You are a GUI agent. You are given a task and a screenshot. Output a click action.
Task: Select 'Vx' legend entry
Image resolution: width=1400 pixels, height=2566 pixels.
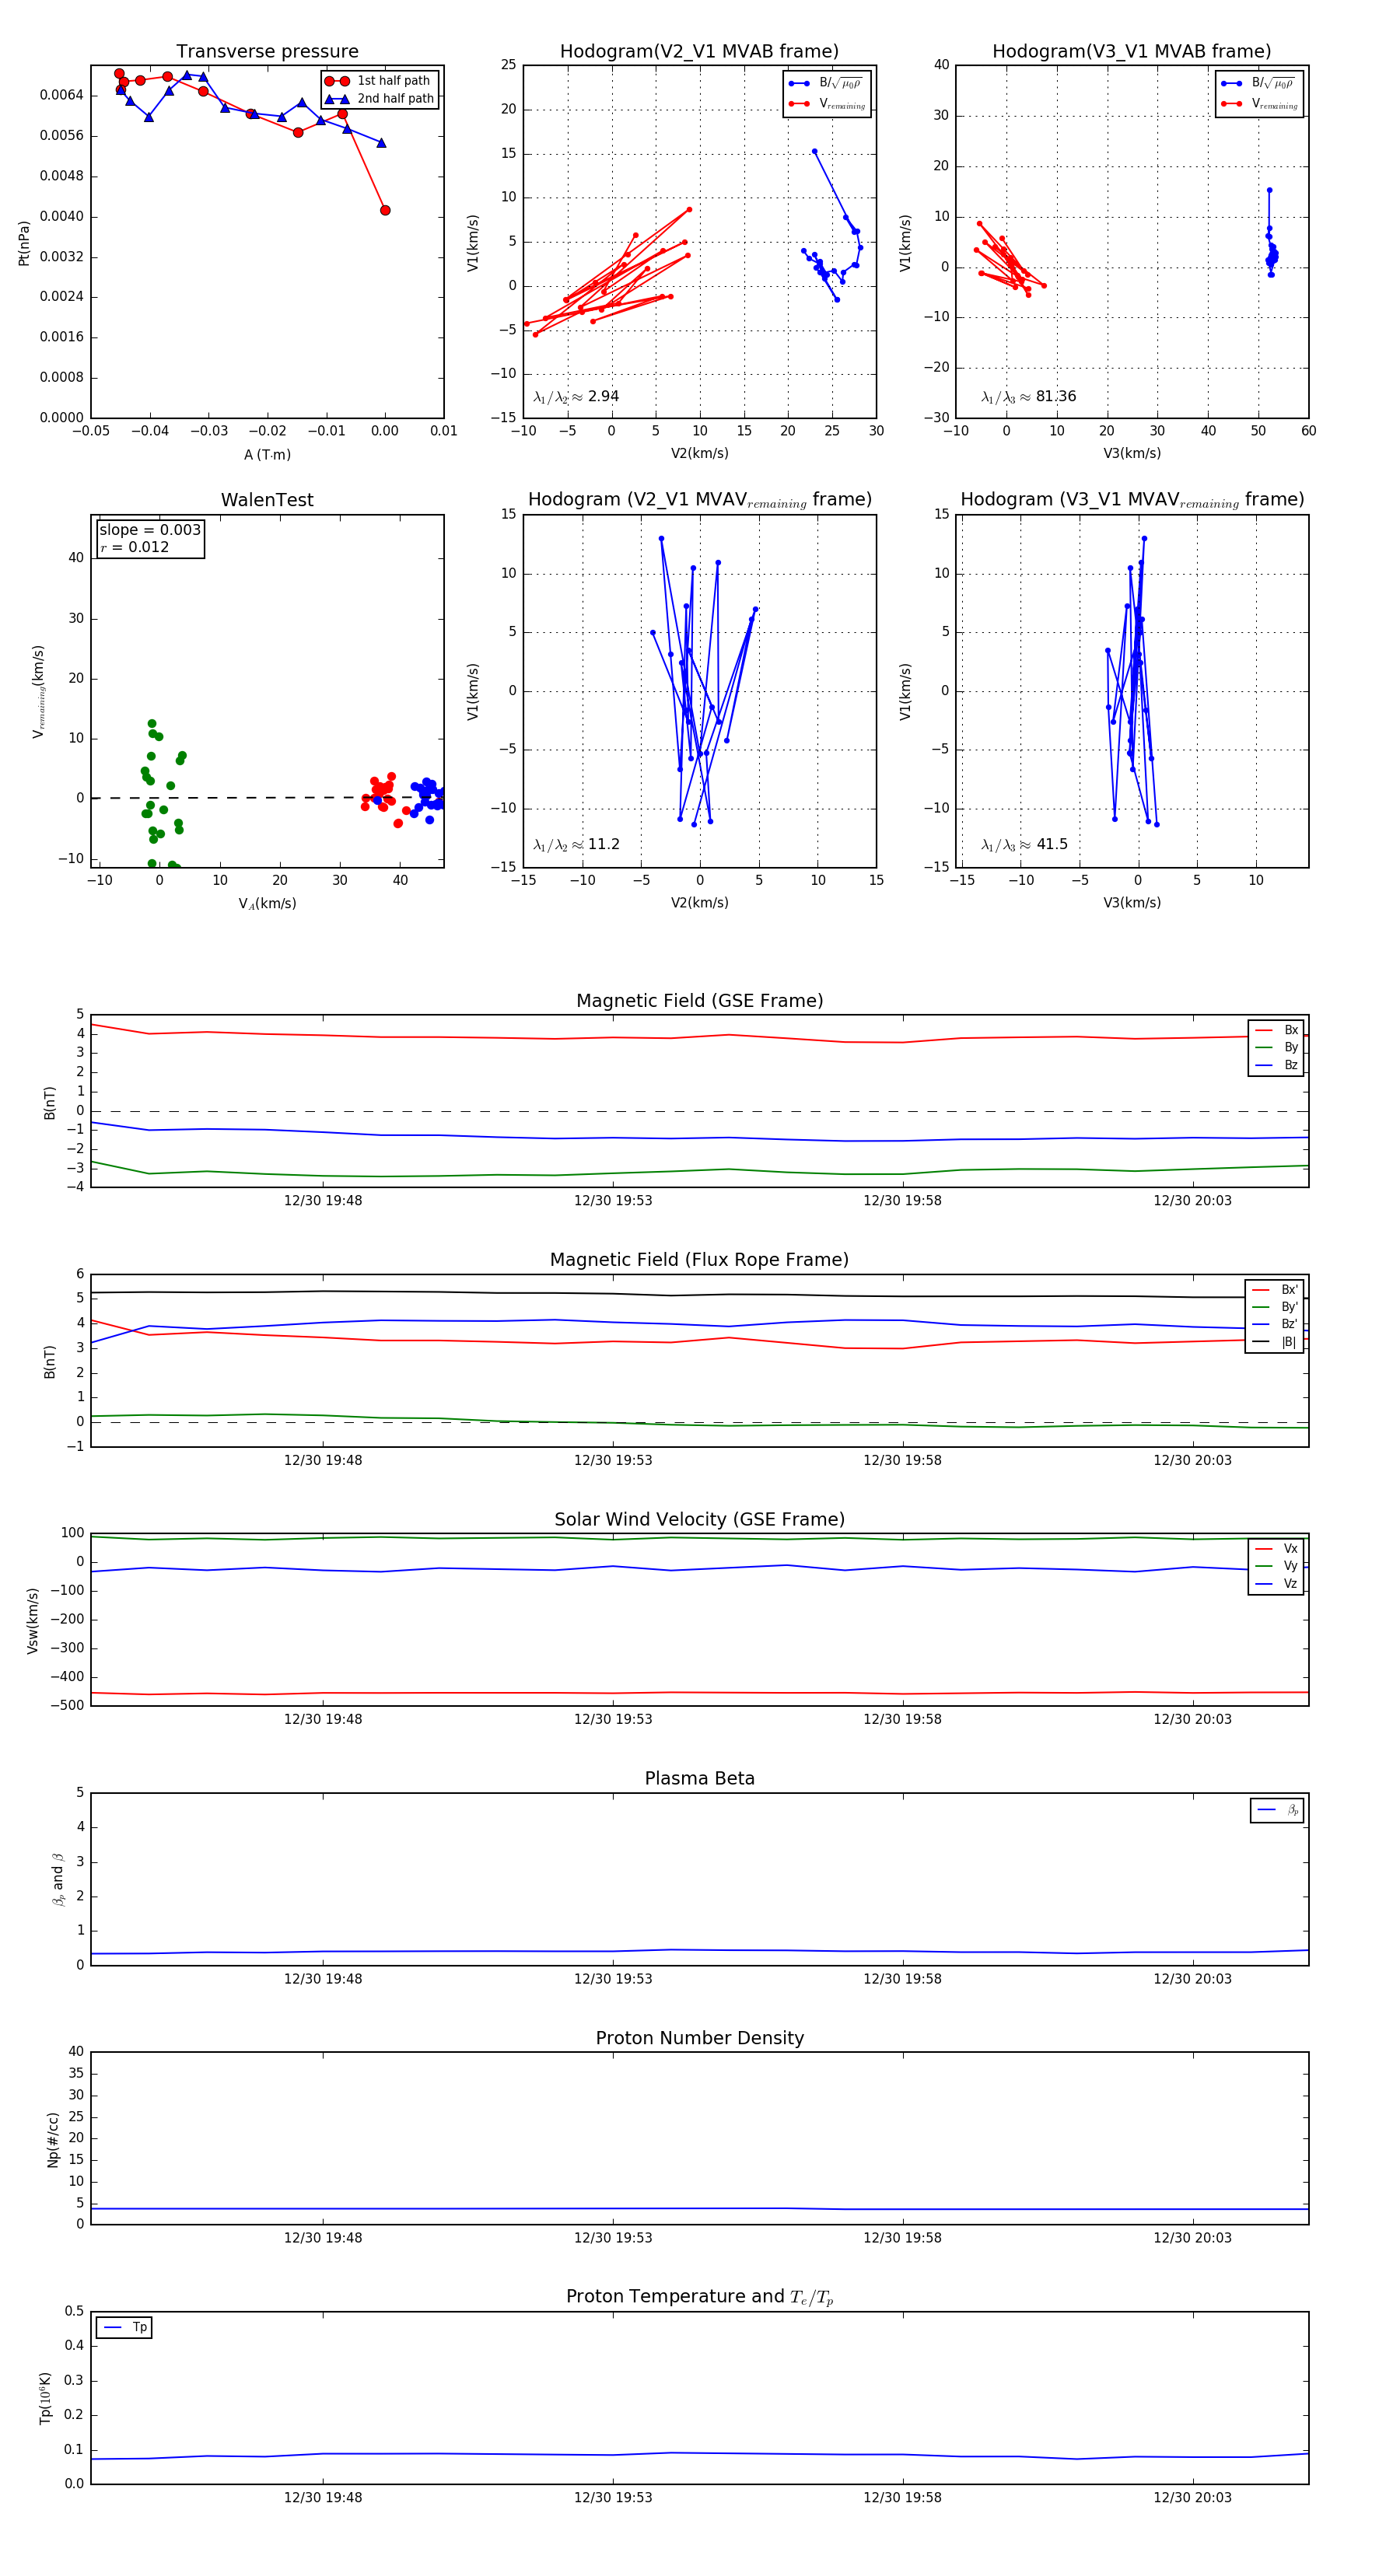pos(1276,1549)
